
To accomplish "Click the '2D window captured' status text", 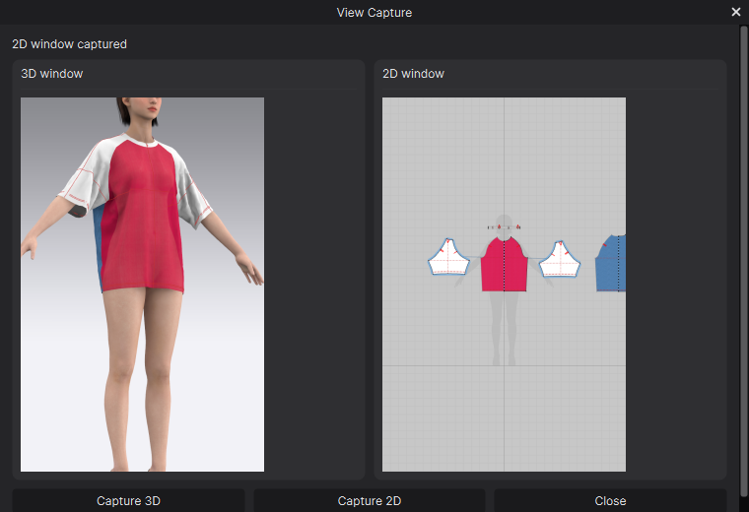I will click(x=69, y=44).
